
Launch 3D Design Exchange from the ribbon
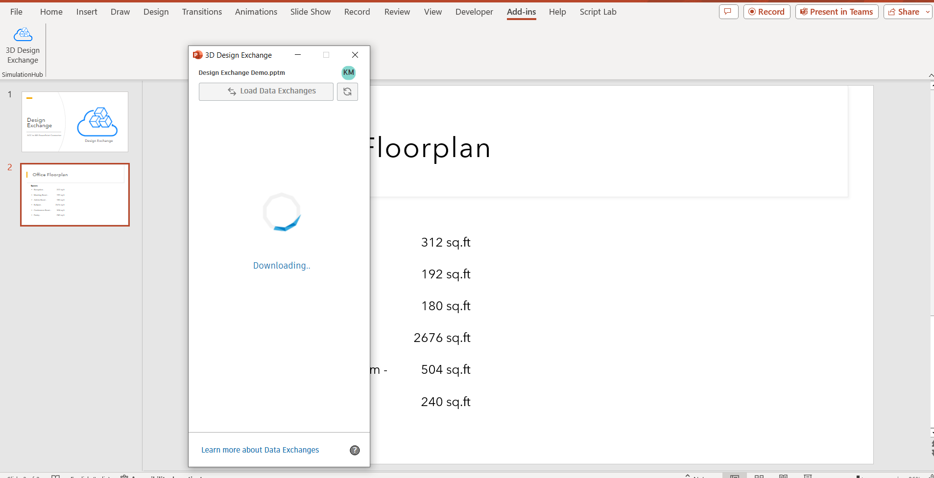23,46
